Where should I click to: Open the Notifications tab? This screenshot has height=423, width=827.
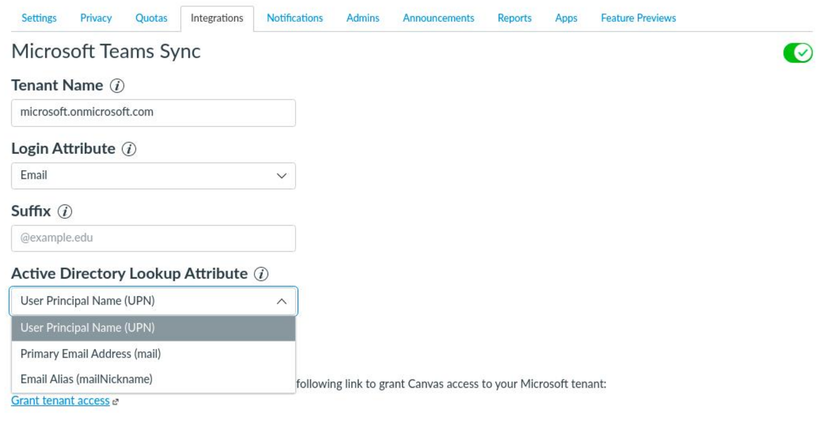[295, 18]
